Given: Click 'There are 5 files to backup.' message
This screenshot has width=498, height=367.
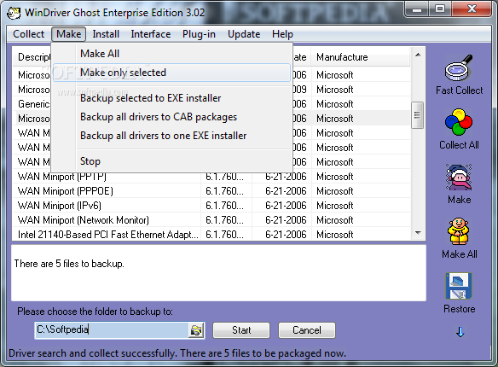Looking at the screenshot, I should [x=69, y=264].
